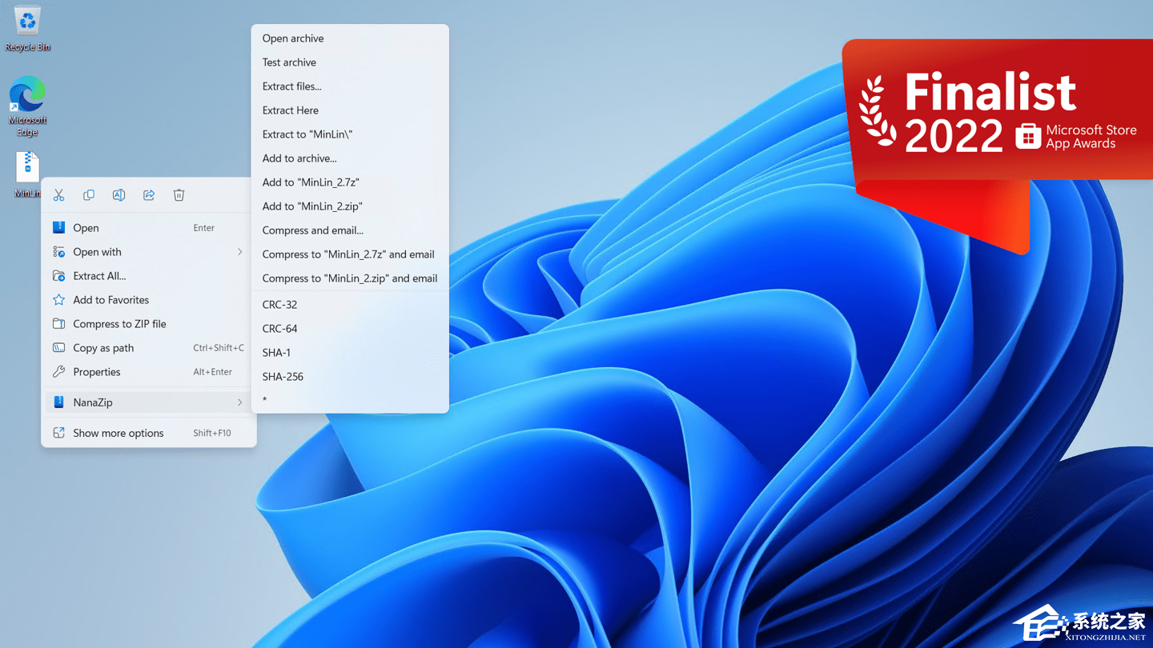
Task: Select Extract files... in NanaZip submenu
Action: (x=350, y=86)
